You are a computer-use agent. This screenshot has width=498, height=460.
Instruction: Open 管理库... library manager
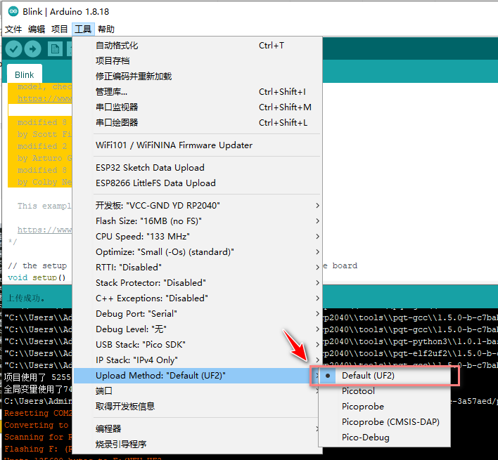(x=198, y=92)
